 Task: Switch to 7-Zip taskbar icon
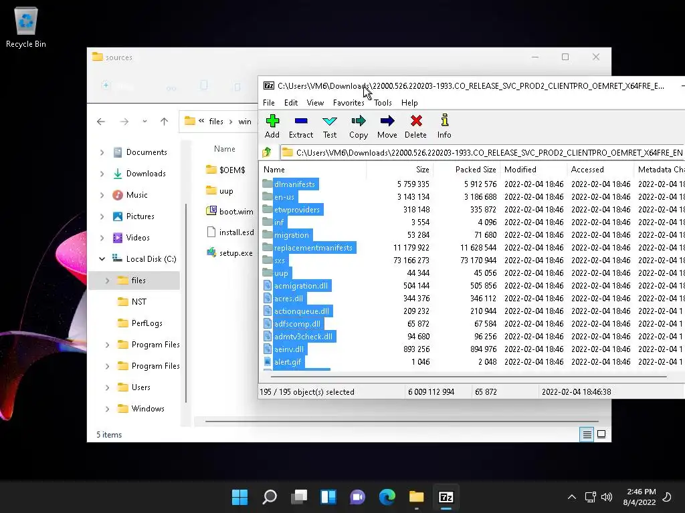coord(446,497)
